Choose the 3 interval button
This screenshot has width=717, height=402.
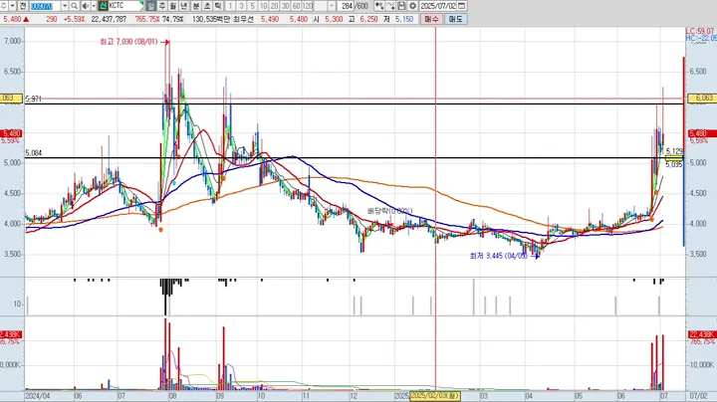pos(241,6)
